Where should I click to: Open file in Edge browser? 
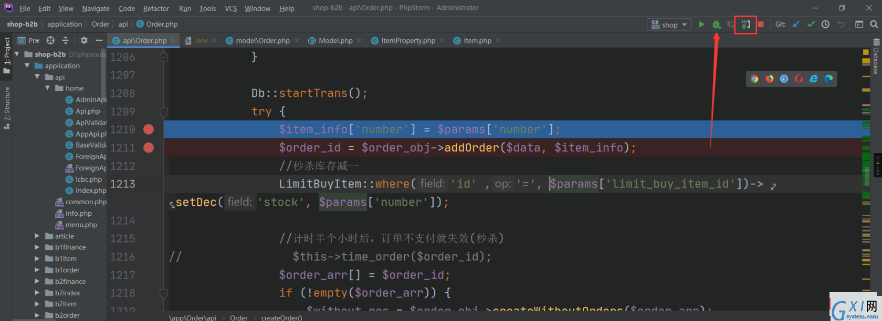click(x=828, y=79)
